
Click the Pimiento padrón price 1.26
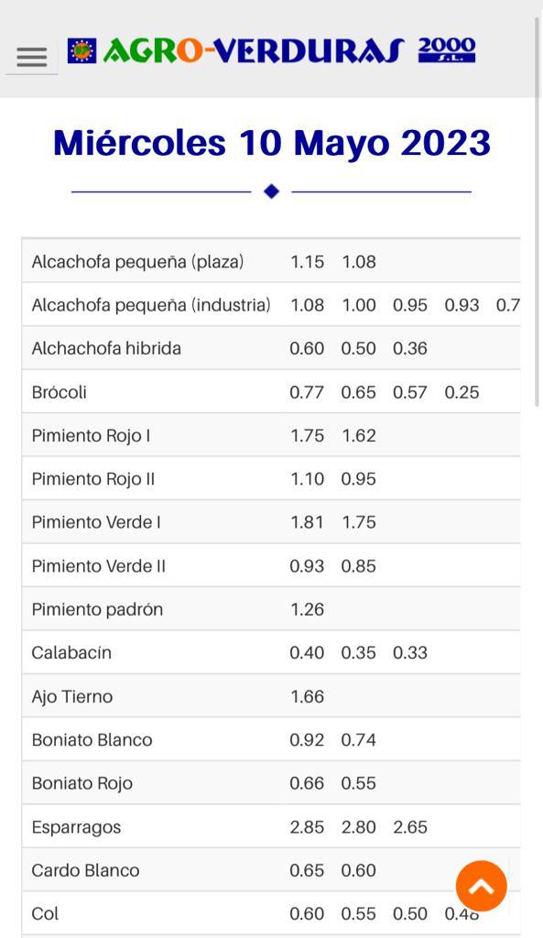[x=307, y=609]
